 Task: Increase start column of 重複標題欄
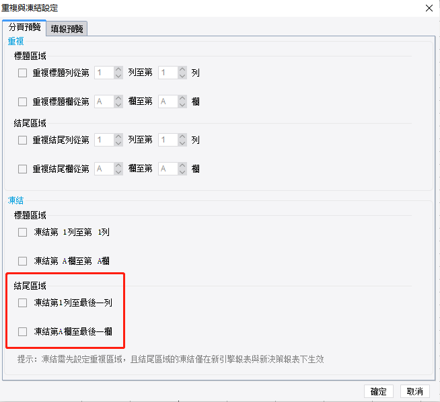pyautogui.click(x=118, y=98)
